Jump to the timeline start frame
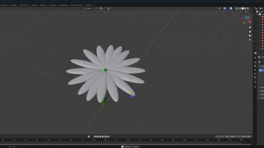 click(95, 136)
